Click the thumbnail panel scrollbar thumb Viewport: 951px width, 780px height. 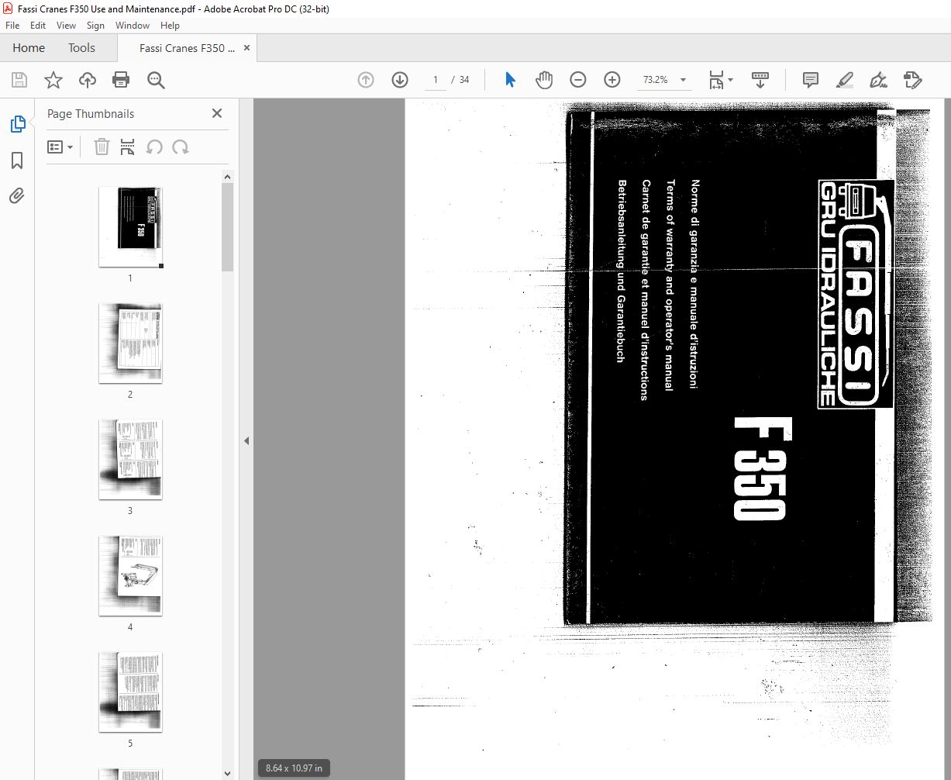(227, 227)
